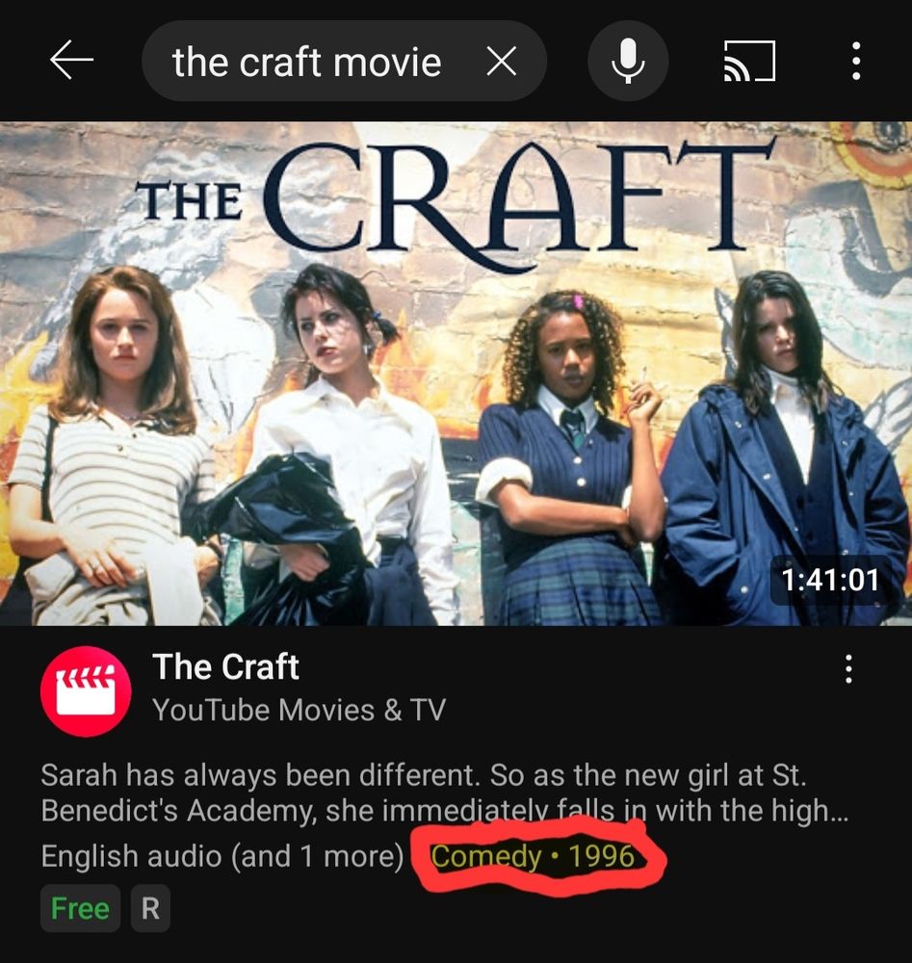Open The Craft movie thumbnail
912x963 pixels.
pyautogui.click(x=456, y=374)
